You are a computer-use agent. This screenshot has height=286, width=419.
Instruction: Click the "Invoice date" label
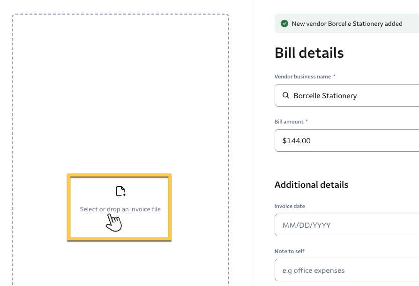(x=290, y=206)
